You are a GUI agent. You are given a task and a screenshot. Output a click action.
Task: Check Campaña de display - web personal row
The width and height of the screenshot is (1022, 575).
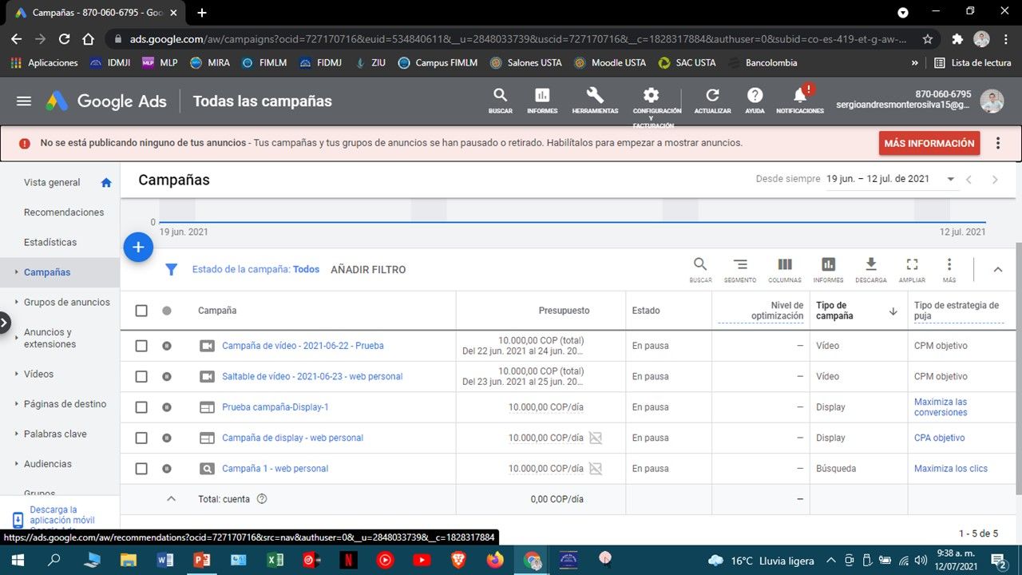point(141,438)
